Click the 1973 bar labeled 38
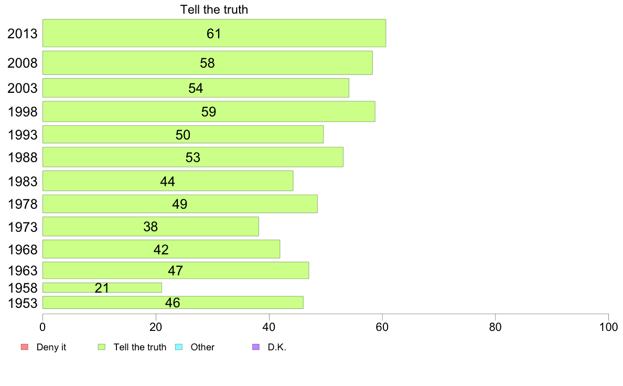 pyautogui.click(x=151, y=226)
